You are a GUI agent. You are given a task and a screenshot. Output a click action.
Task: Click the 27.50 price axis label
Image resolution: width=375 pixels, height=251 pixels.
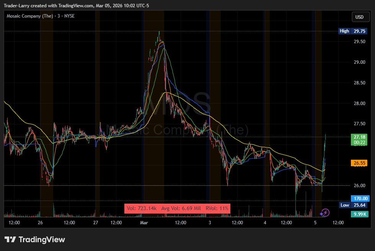[359, 124]
